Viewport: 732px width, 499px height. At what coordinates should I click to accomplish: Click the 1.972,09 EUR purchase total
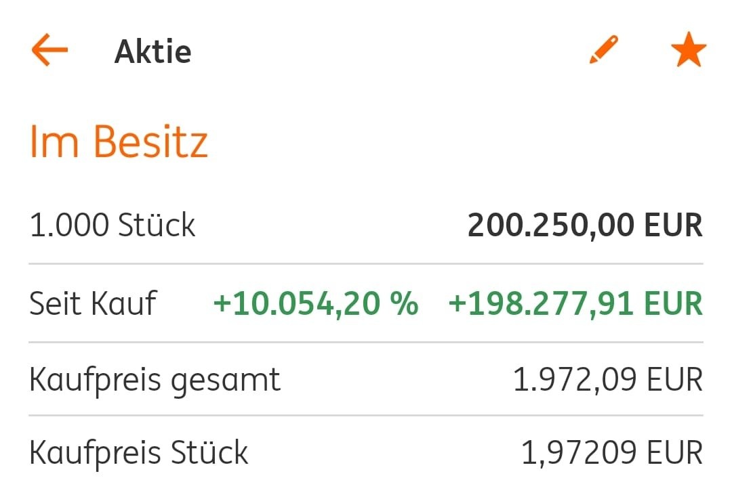point(607,380)
